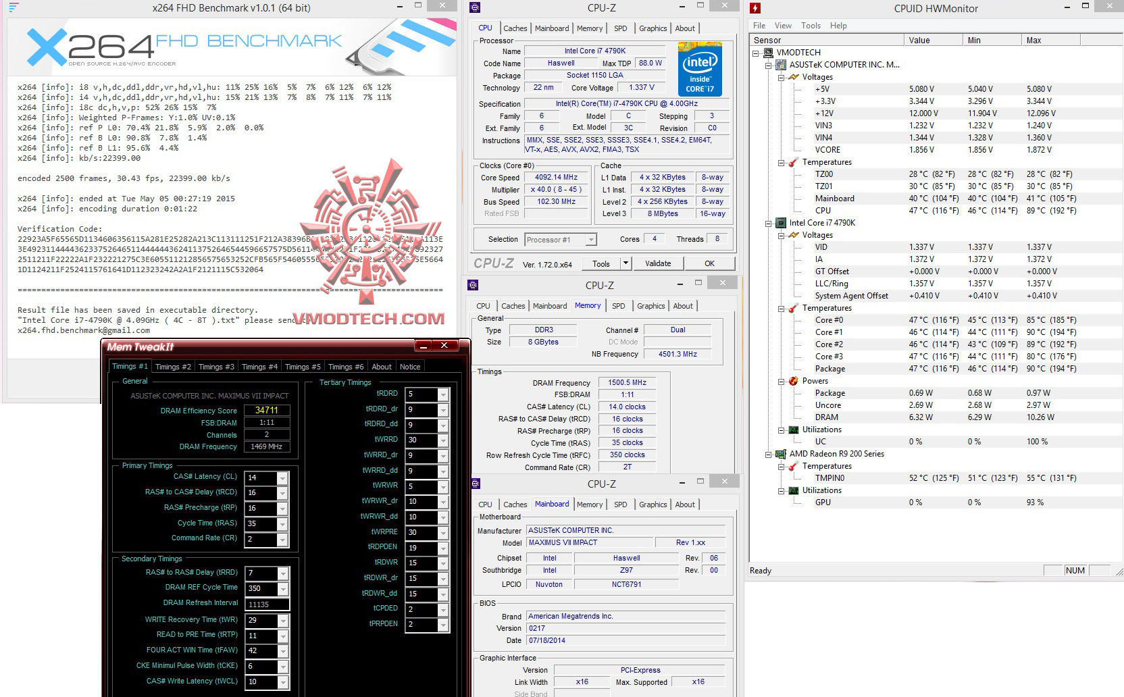Select the VCORE voltage row in HWMonitor
The height and width of the screenshot is (697, 1124).
click(936, 150)
